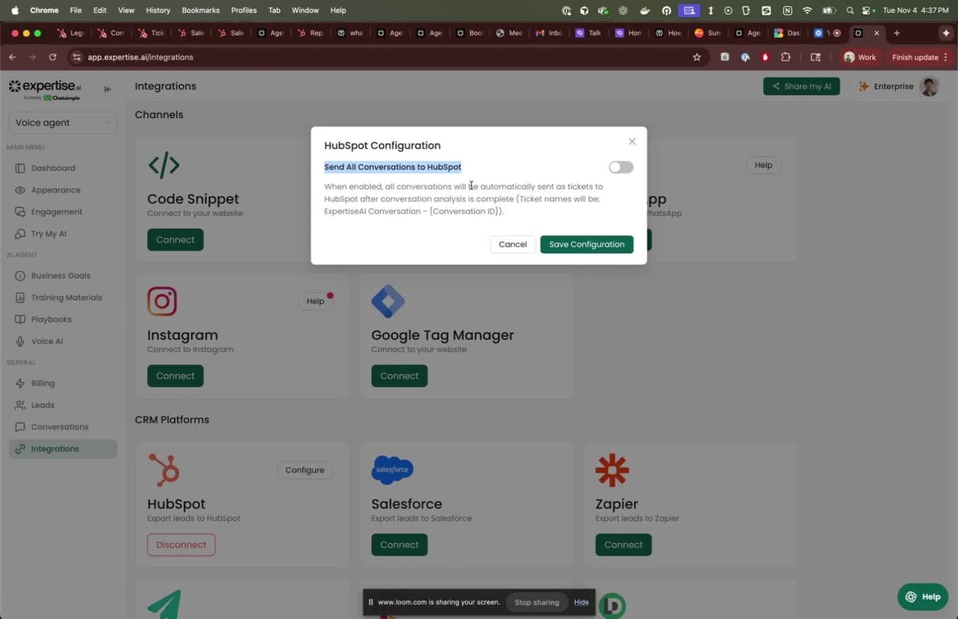Screen dimensions: 958x619
Task: Click the Salesforce cloud logo
Action: [x=392, y=470]
